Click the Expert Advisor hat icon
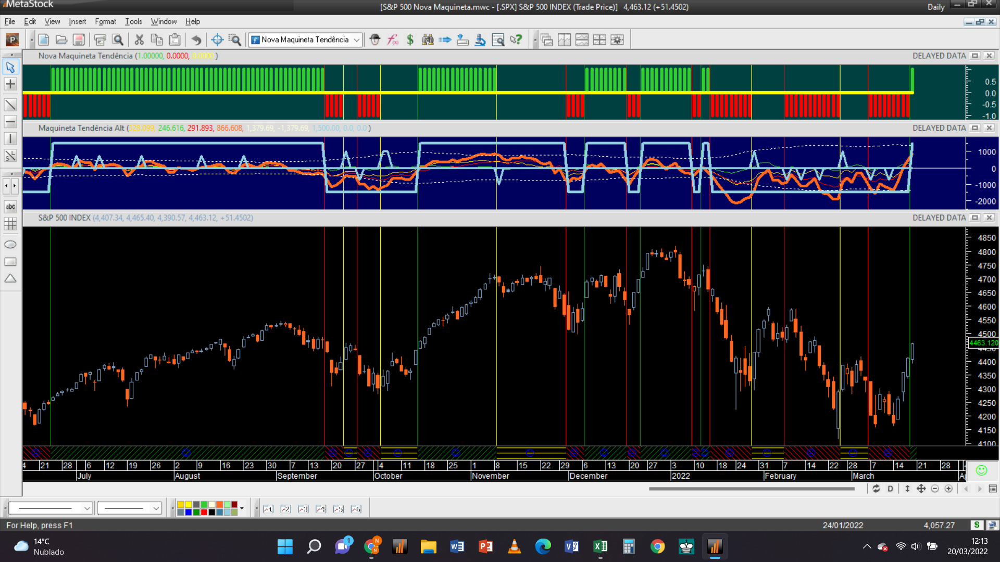Screen dimensions: 1000x562 pos(375,40)
